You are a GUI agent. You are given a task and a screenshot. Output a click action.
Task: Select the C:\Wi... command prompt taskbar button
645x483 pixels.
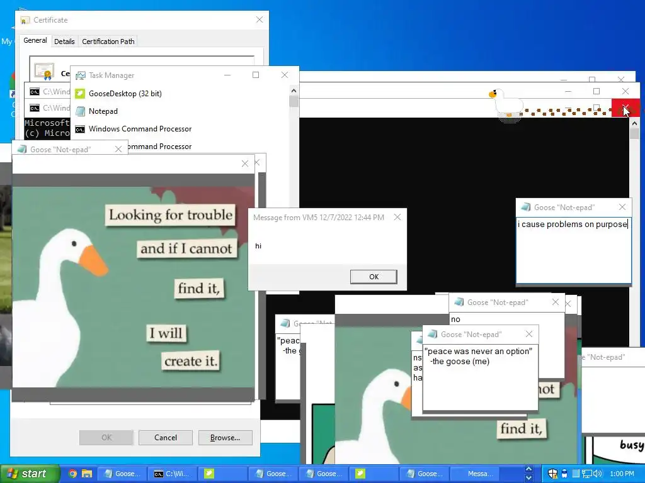coord(172,474)
